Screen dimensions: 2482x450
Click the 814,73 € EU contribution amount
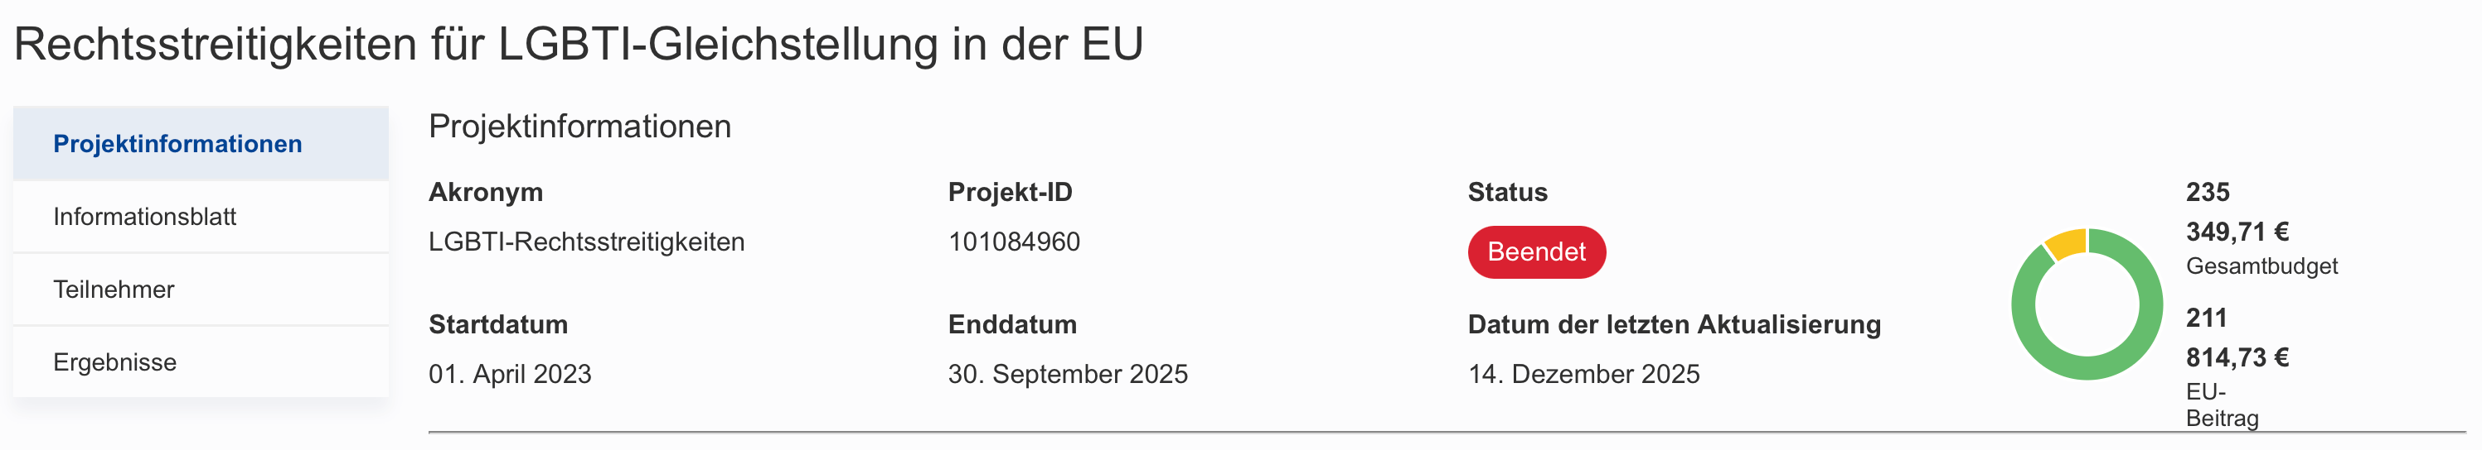(x=2237, y=357)
